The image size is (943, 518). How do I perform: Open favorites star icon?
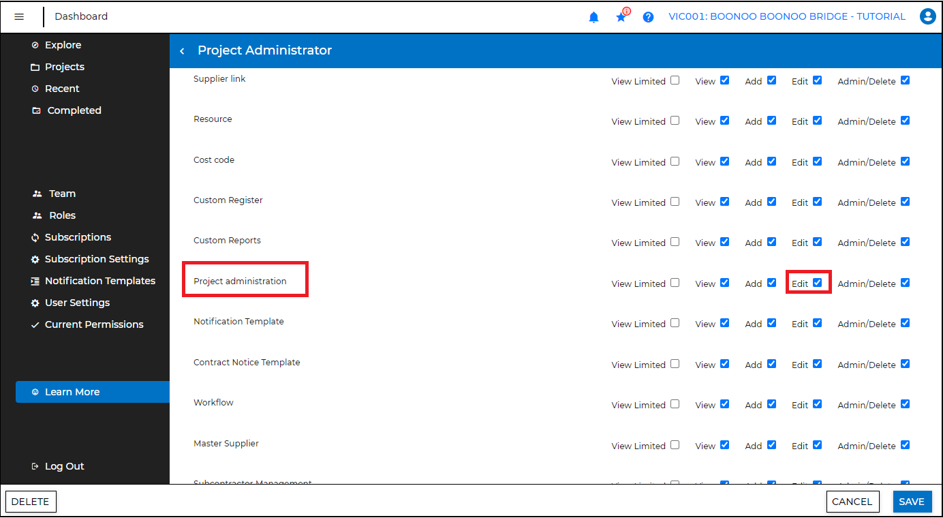621,17
